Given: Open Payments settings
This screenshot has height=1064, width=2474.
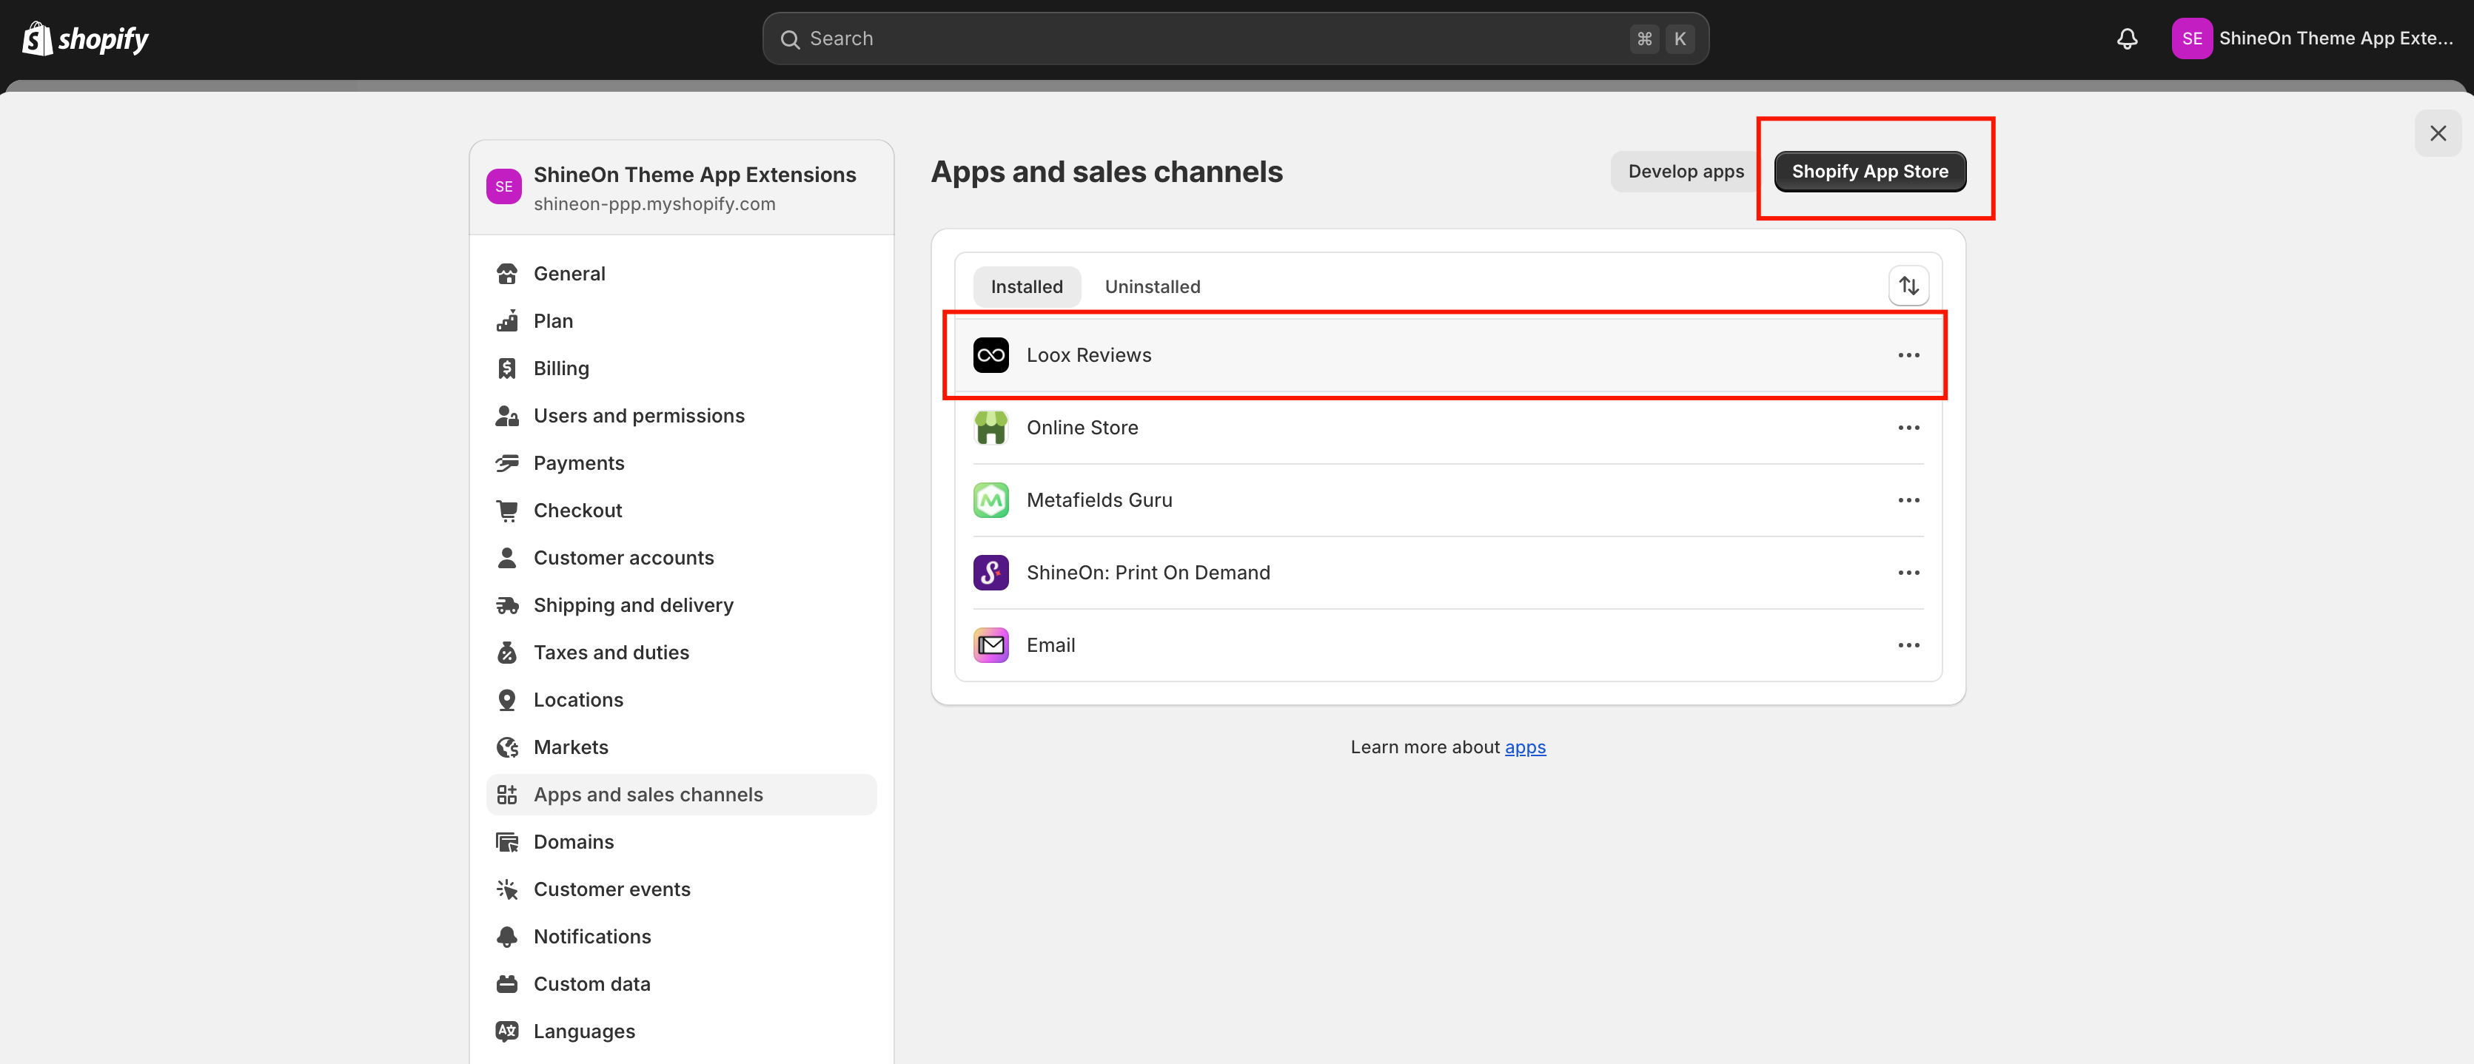Looking at the screenshot, I should (681, 463).
